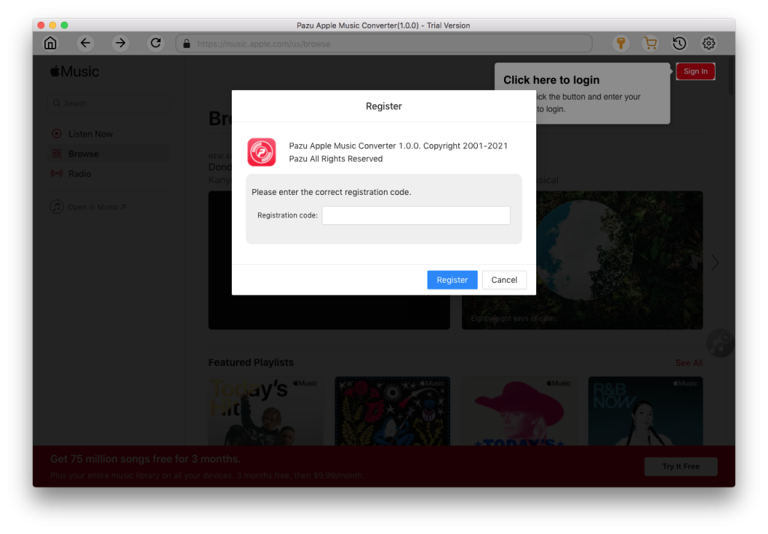Open the Today's Hits playlist thumbnail

[265, 411]
